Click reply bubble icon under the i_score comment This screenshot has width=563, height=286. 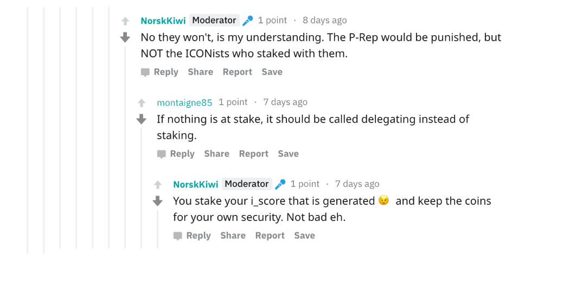pyautogui.click(x=178, y=236)
